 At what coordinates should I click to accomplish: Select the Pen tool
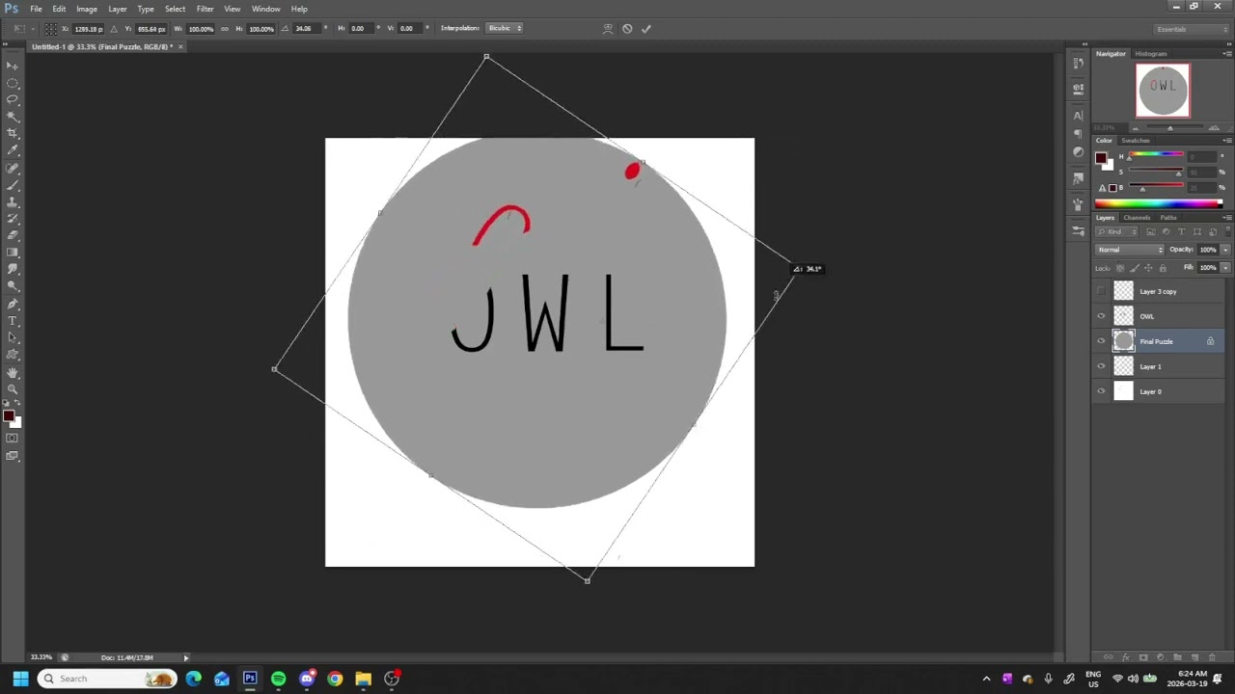(13, 304)
